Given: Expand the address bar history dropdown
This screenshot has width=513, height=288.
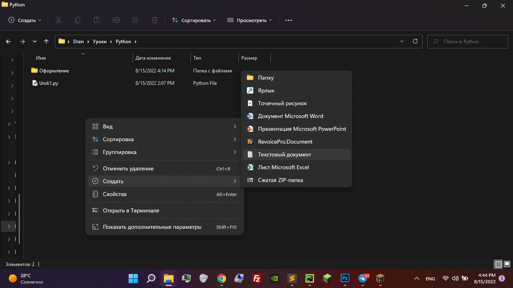Looking at the screenshot, I should pos(401,41).
